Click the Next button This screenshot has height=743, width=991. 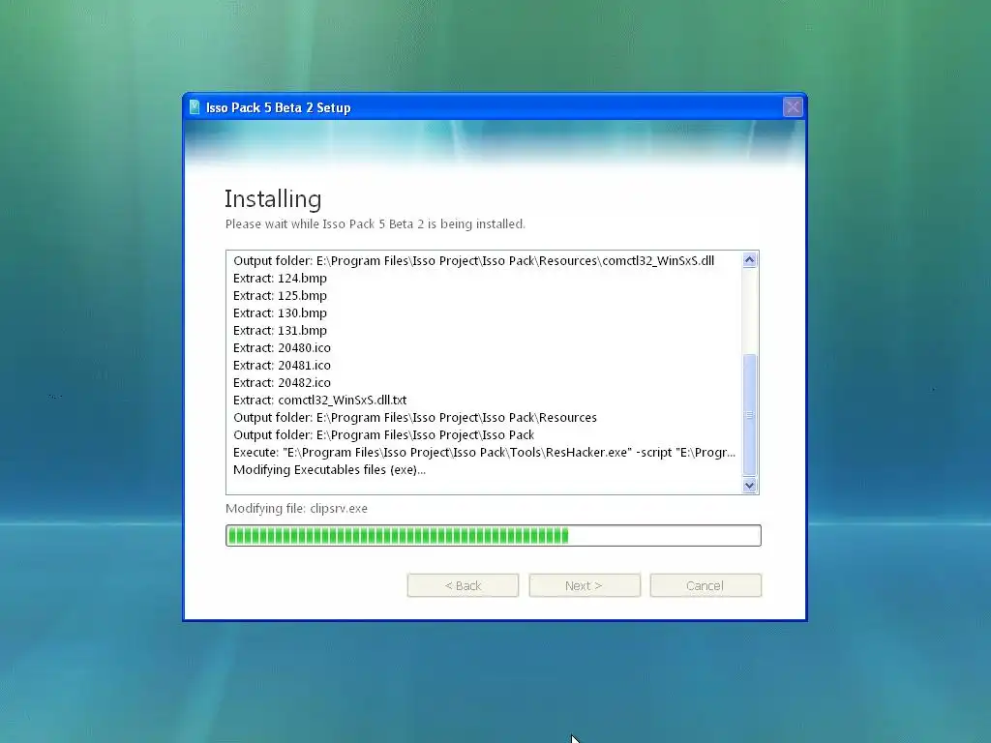point(584,585)
